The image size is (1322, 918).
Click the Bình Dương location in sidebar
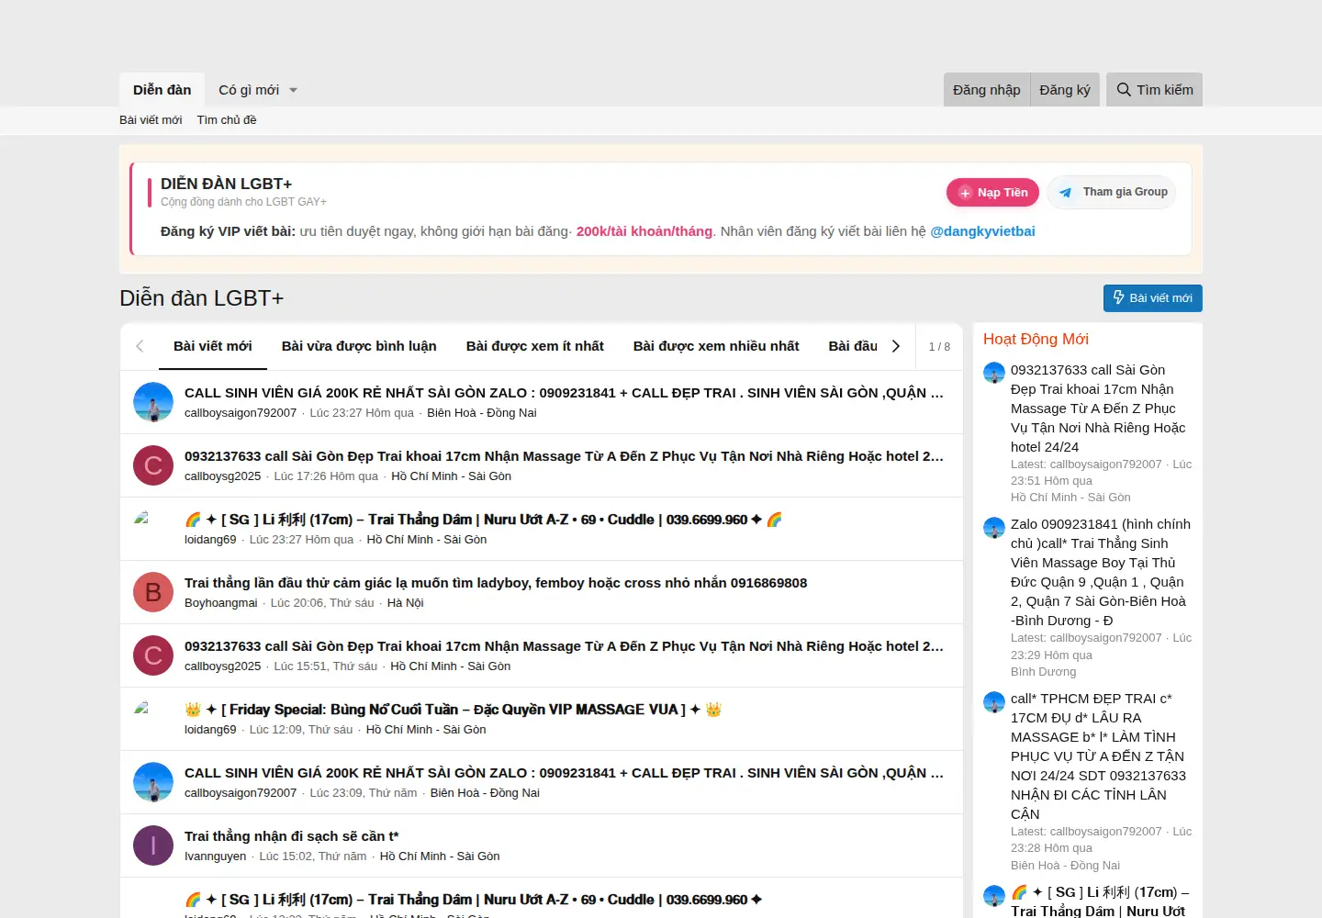(x=1043, y=672)
